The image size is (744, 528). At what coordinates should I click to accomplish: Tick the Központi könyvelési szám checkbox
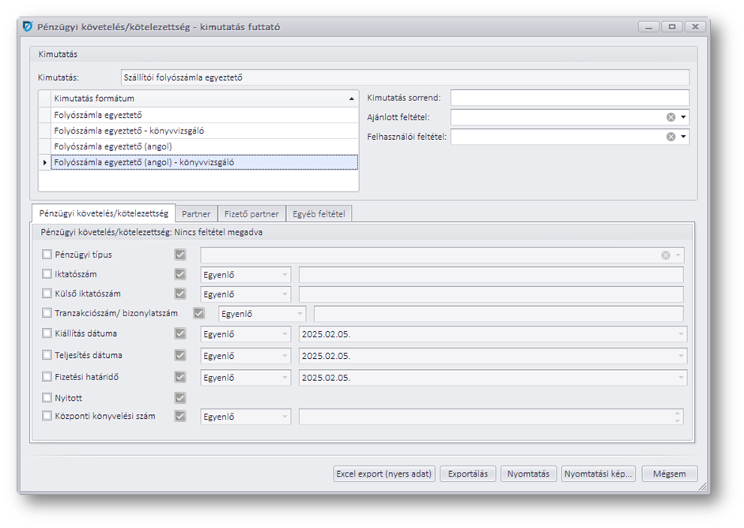click(x=47, y=416)
